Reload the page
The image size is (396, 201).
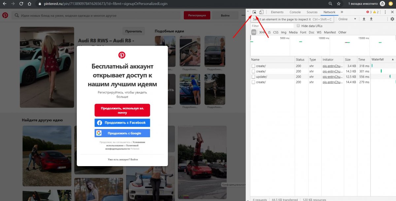tap(21, 4)
